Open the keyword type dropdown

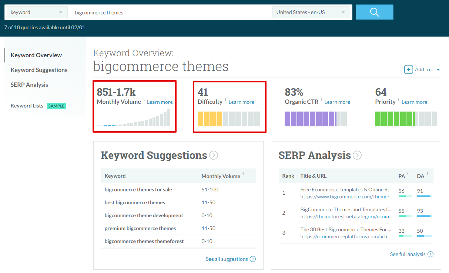(x=37, y=12)
